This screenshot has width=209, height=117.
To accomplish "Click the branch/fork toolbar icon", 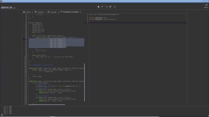I will [x=110, y=6].
